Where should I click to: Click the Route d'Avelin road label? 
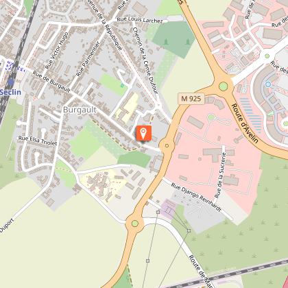coord(245,123)
